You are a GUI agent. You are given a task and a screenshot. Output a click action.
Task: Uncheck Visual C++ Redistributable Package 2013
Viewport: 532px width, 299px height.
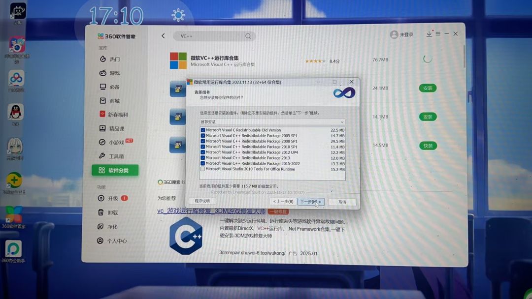pyautogui.click(x=203, y=158)
